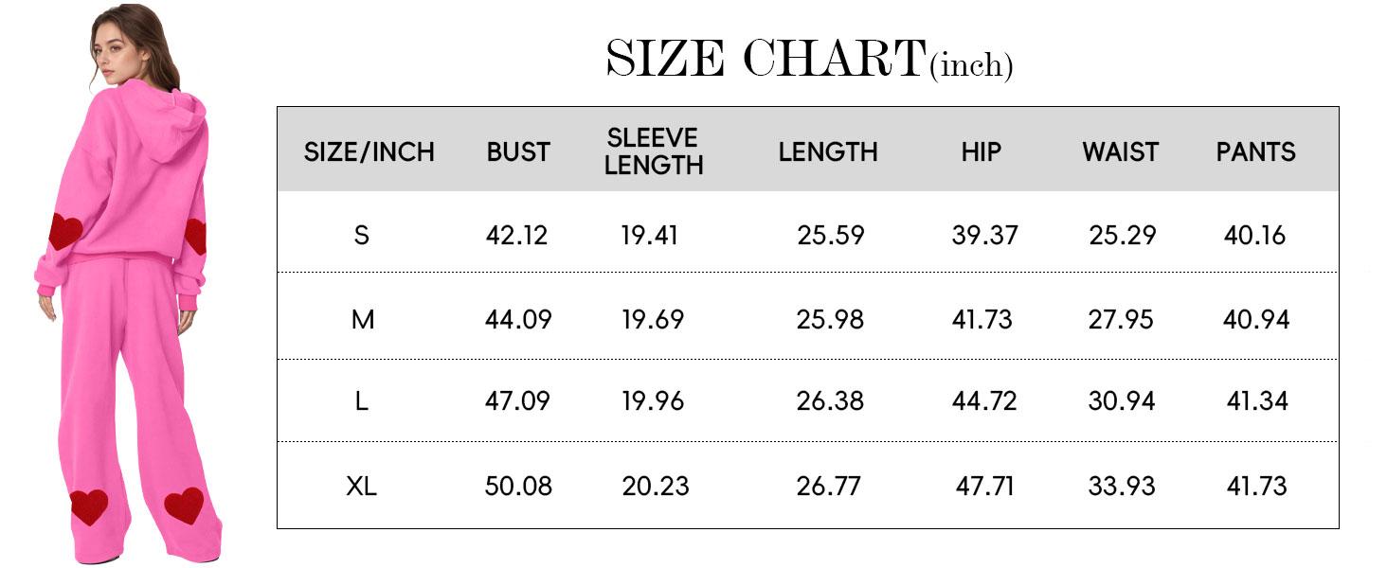Viewport: 1387px width, 568px height.
Task: Click the 50.08 bust value for XL
Action: click(x=518, y=487)
